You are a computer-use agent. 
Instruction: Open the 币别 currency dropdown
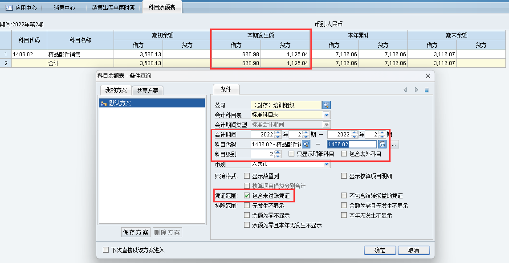326,164
